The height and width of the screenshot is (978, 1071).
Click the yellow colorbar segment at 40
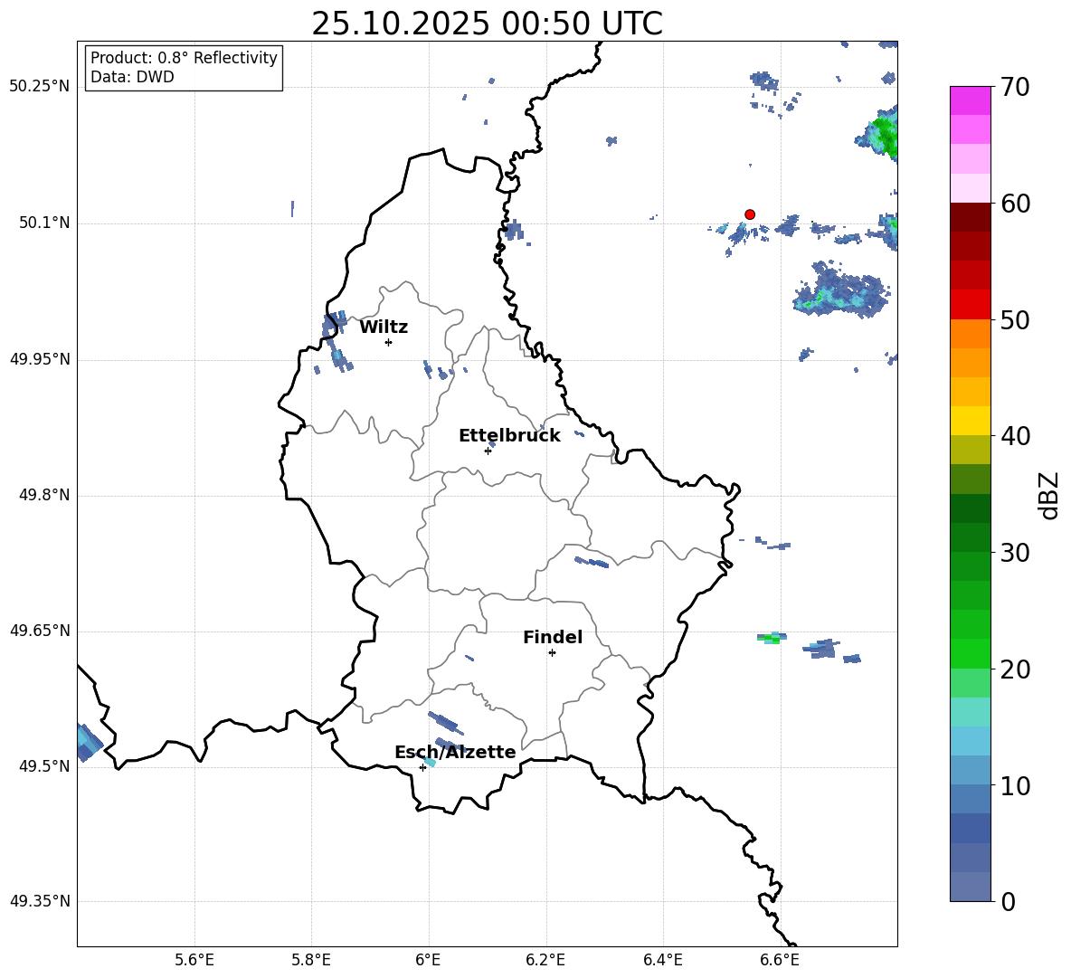tap(971, 421)
